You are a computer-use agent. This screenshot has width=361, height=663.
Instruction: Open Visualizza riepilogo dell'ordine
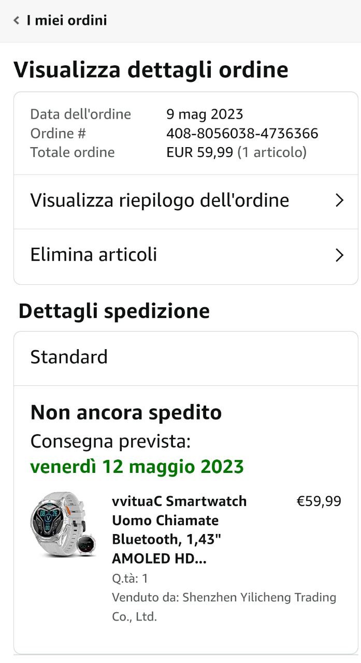[160, 200]
